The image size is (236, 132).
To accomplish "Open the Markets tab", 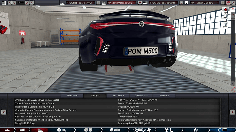I will (x=164, y=95).
